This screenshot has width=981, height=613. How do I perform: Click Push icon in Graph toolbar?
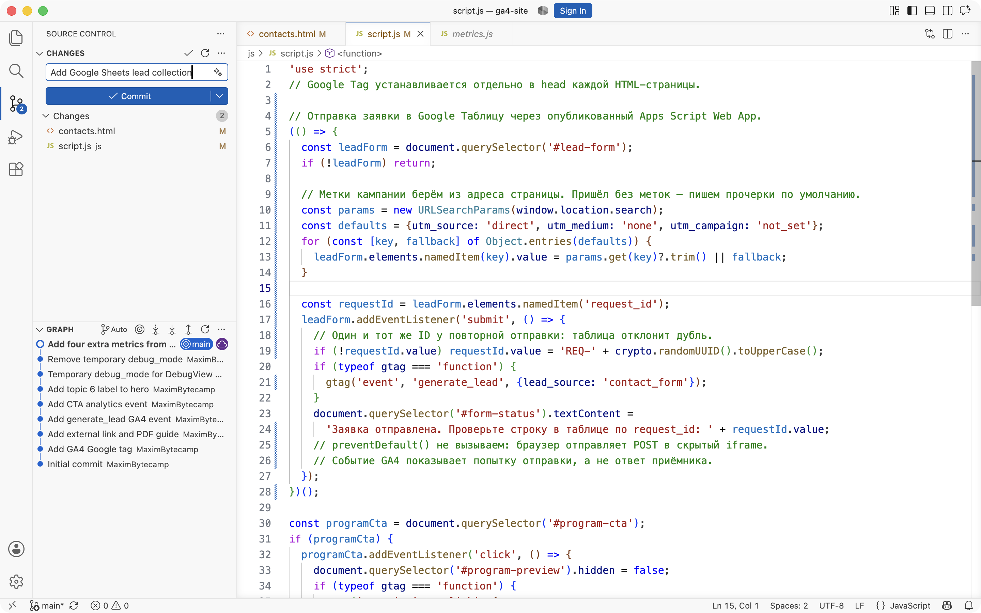click(188, 329)
